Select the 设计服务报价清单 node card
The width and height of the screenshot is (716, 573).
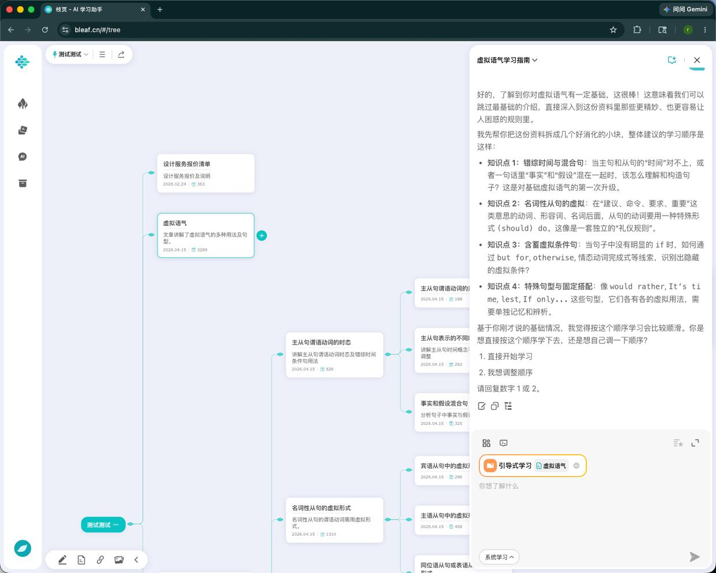206,173
